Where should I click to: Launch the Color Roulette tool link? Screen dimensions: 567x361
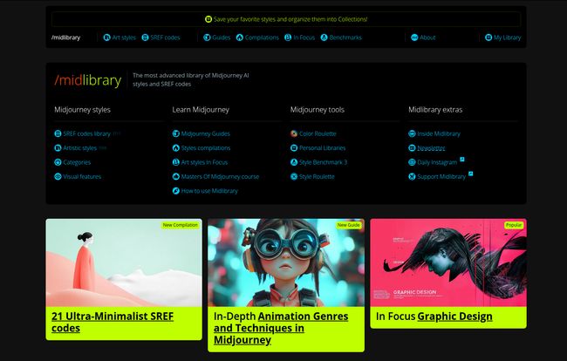click(x=318, y=133)
